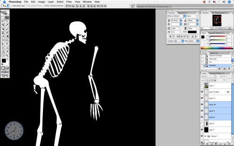The width and height of the screenshot is (234, 146).
Task: Select the Path Selection tool
Action: click(x=3, y=44)
